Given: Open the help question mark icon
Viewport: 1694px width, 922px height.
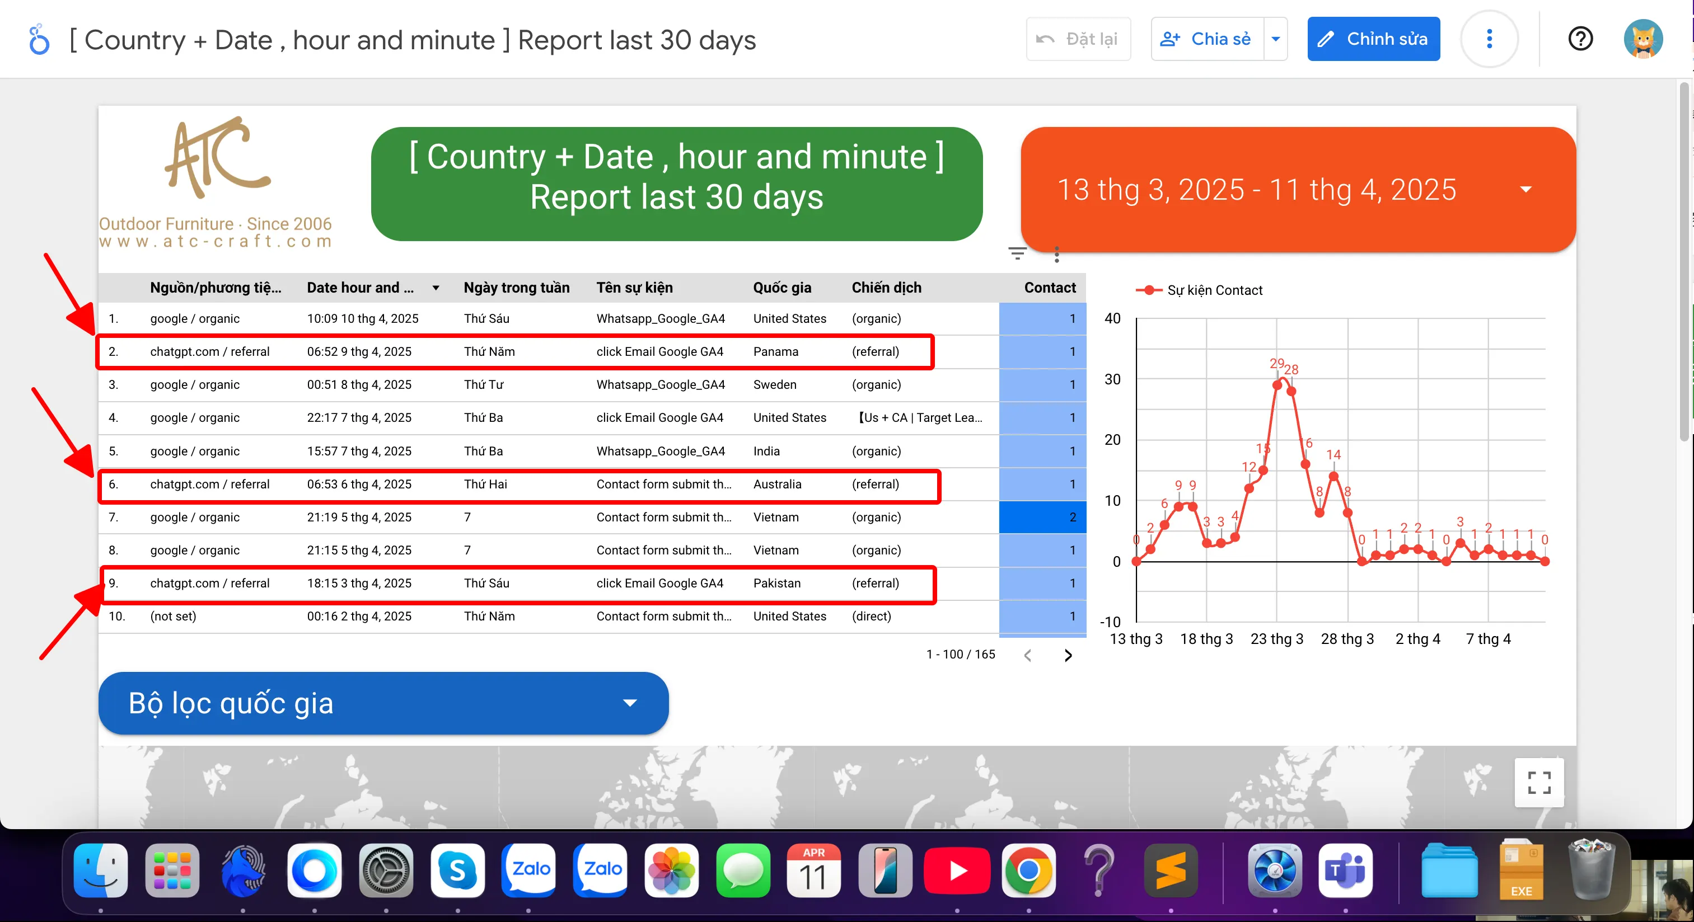Looking at the screenshot, I should 1580,39.
